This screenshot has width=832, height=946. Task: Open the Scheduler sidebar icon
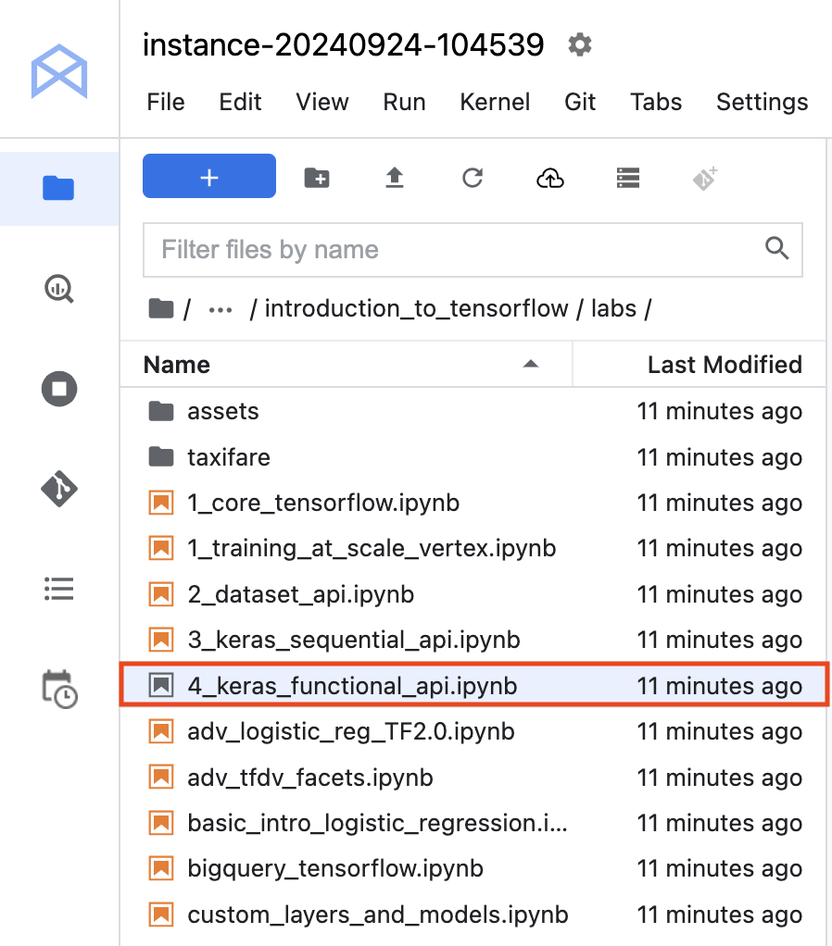(59, 689)
